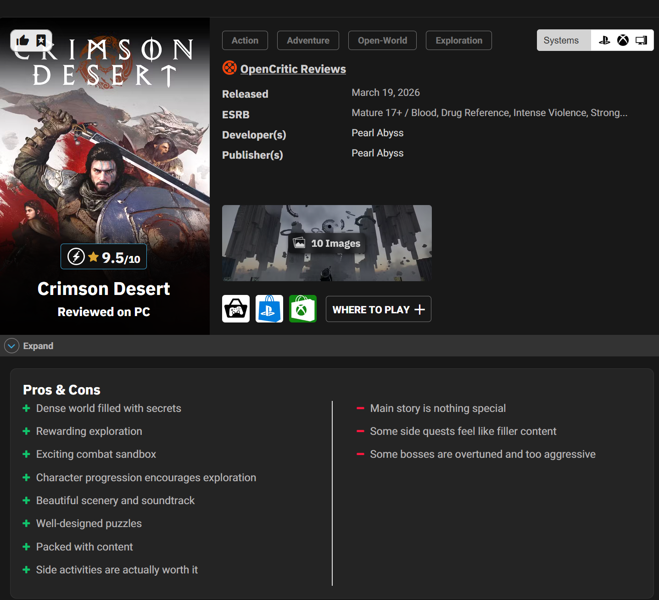Click the 'Exciting combat sandbox' pro
659x600 pixels.
tap(96, 454)
